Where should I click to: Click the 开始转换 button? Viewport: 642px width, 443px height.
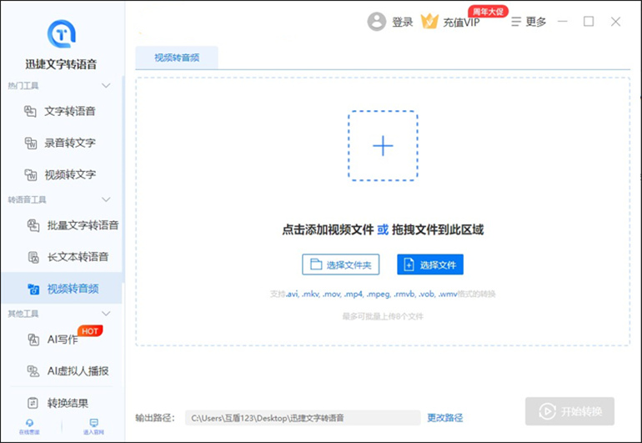tap(570, 411)
